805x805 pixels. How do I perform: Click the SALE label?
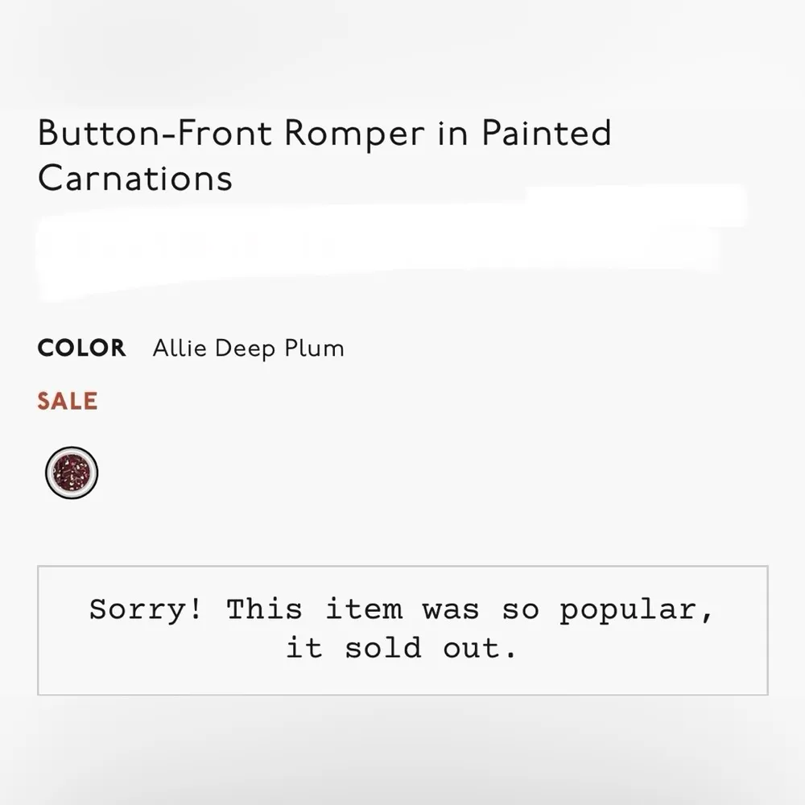[68, 401]
